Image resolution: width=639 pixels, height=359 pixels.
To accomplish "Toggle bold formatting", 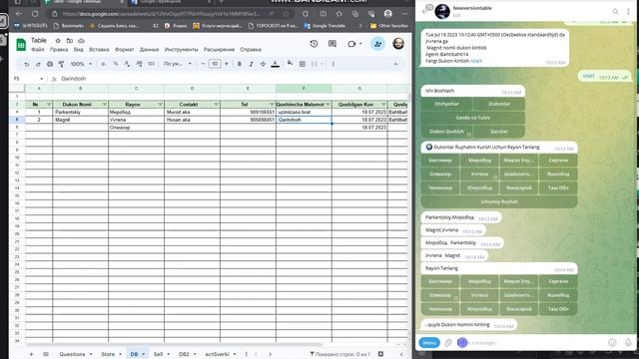I will click(240, 64).
